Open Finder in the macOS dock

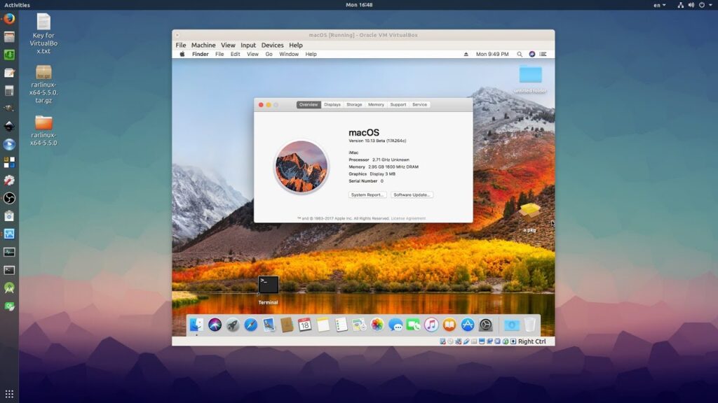tap(196, 325)
